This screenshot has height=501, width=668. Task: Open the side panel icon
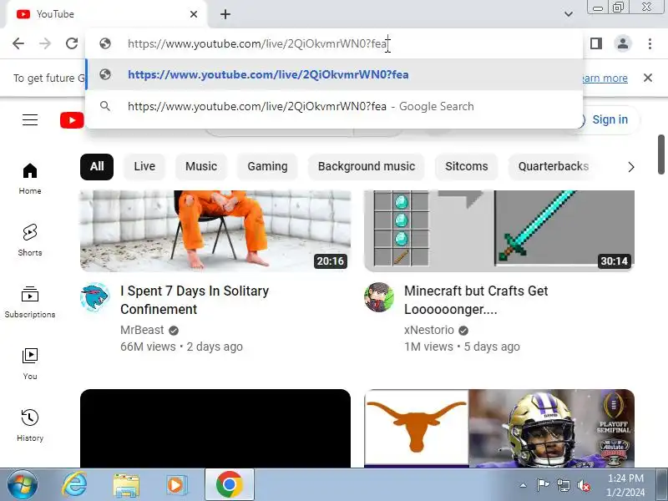pos(596,43)
